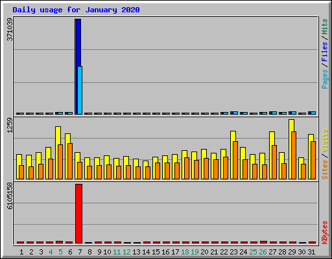Select the 6105158 value on the bottom axis
332x259 pixels.
[x=10, y=196]
